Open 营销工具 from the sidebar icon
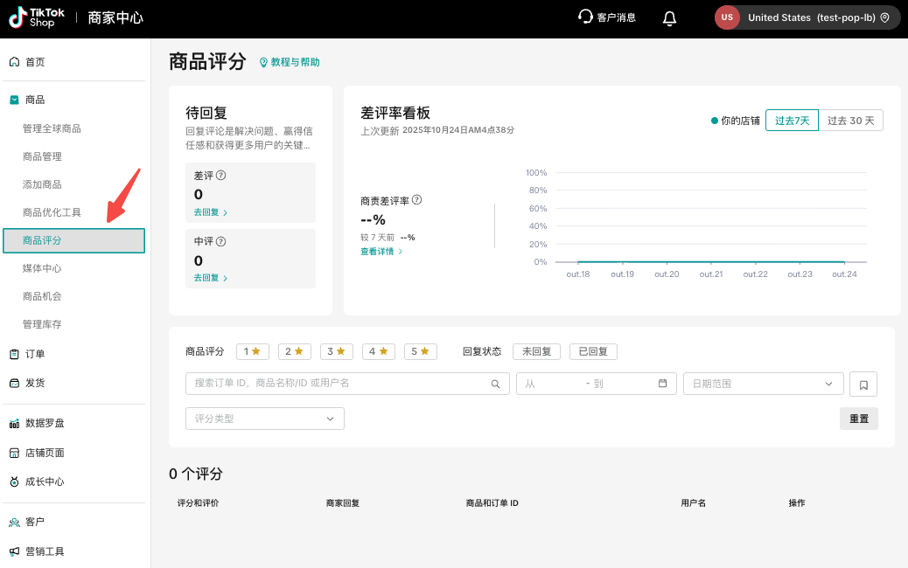 [x=14, y=551]
